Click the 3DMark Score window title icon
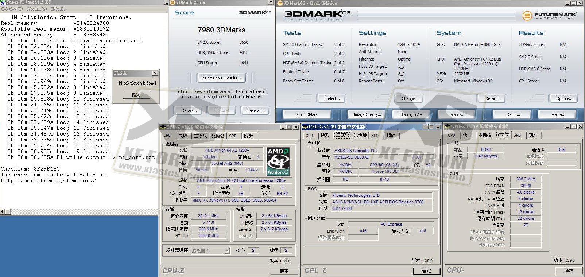585x277 pixels. pyautogui.click(x=173, y=3)
